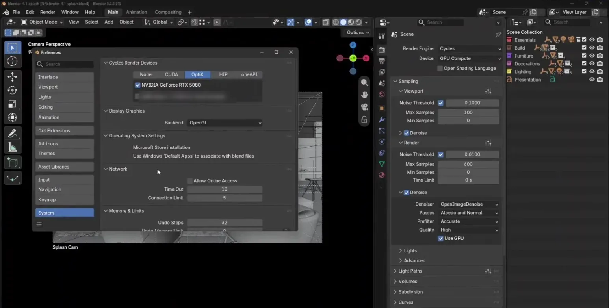
Task: Enable Open Shading Language checkbox
Action: click(x=440, y=69)
